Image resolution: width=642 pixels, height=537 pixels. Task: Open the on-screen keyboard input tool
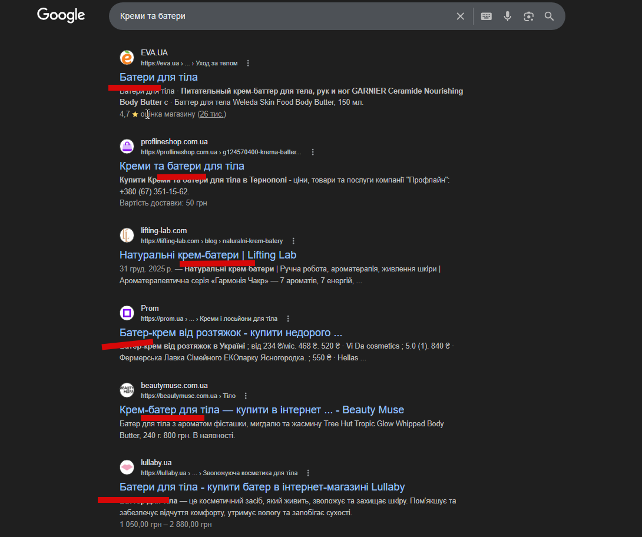486,16
